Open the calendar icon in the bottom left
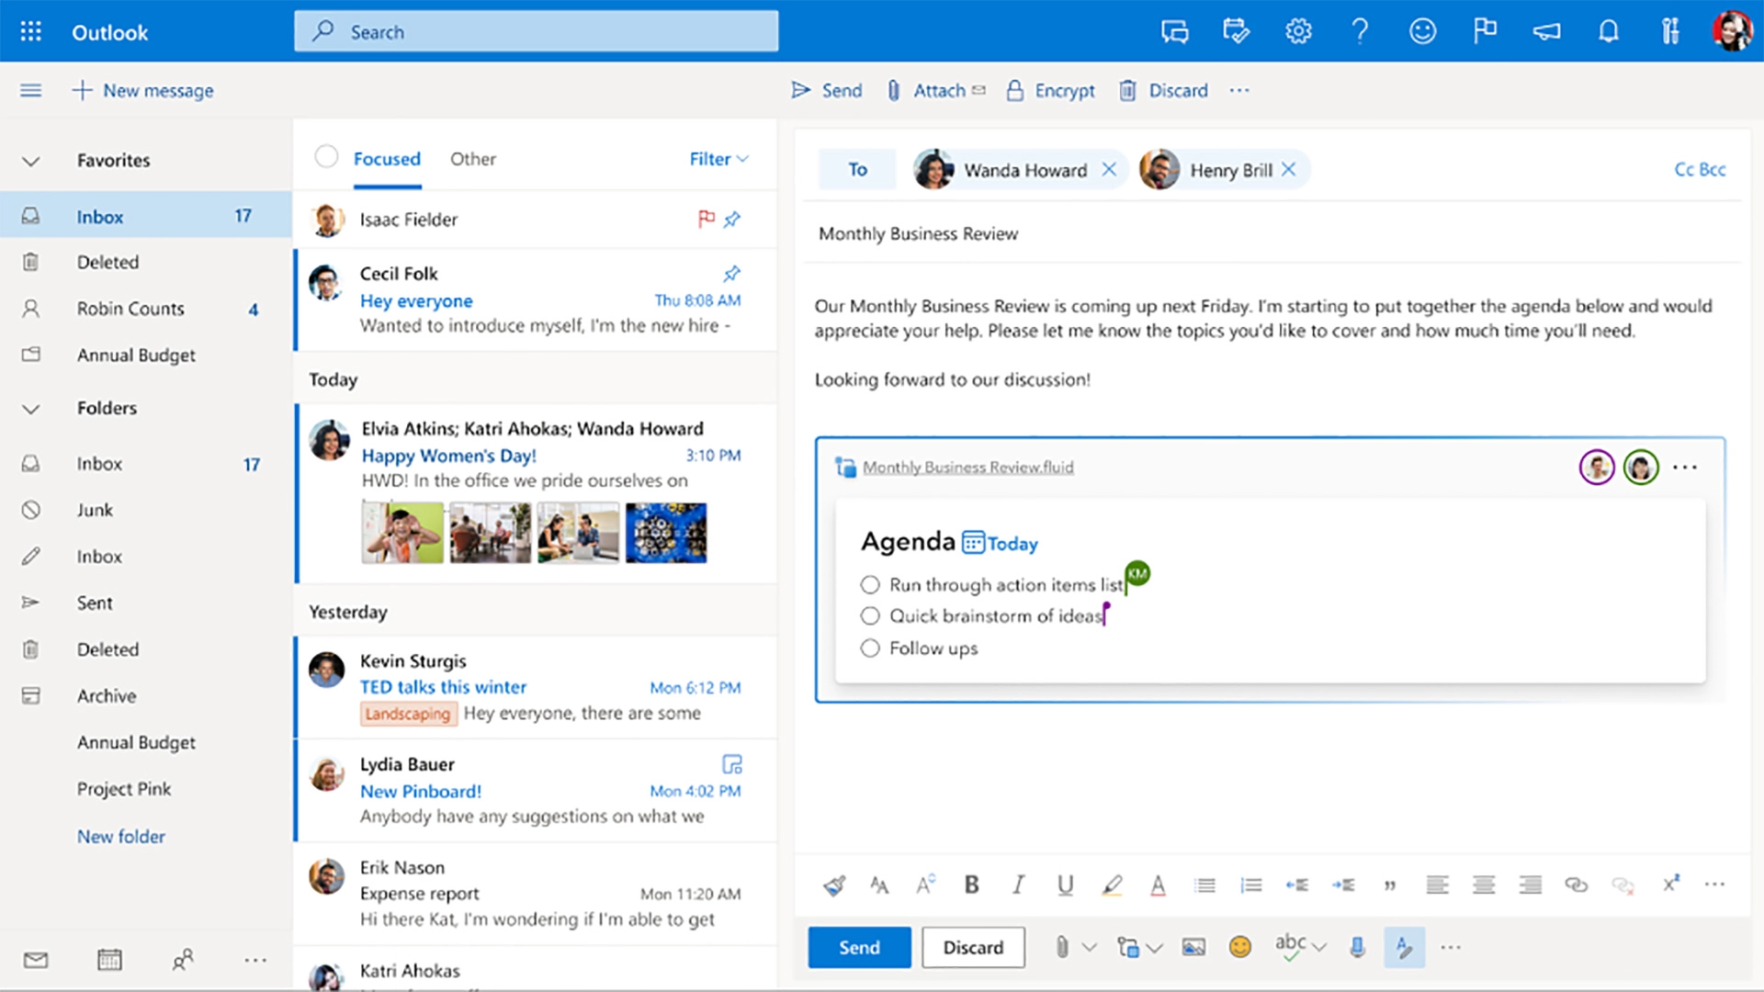 pyautogui.click(x=109, y=960)
